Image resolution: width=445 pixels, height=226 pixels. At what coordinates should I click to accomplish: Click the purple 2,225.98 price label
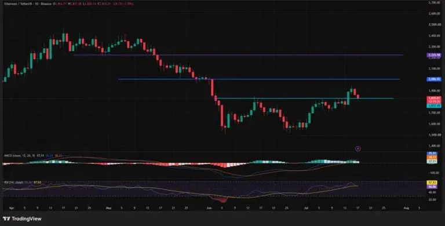[x=434, y=55]
